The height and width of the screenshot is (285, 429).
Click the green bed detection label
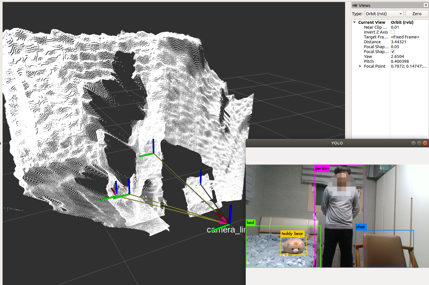click(x=250, y=222)
